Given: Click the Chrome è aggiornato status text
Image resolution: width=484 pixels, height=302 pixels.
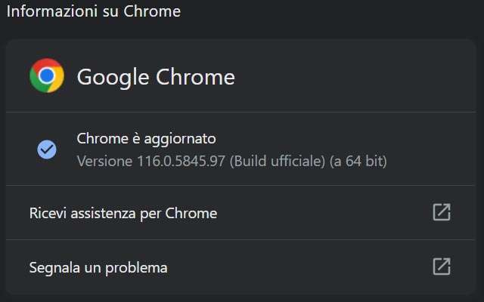Looking at the screenshot, I should (147, 139).
